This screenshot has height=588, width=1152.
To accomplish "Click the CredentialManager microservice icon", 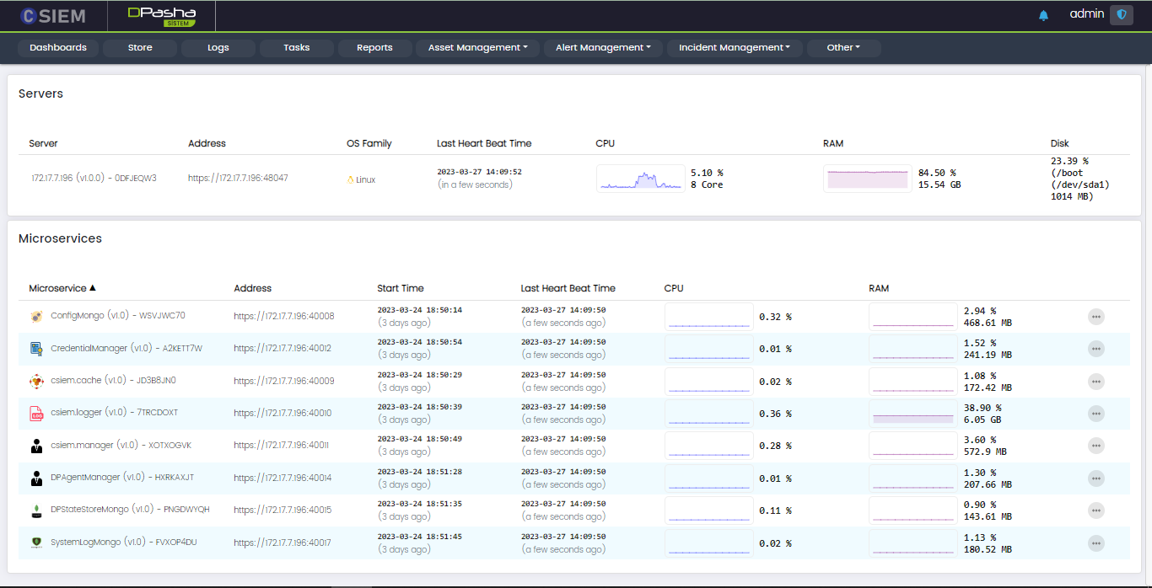I will coord(36,349).
